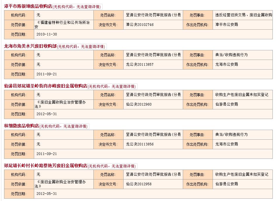The width and height of the screenshot is (276, 201).
Task: Select decision number 仙公决2012960
Action: tap(139, 104)
